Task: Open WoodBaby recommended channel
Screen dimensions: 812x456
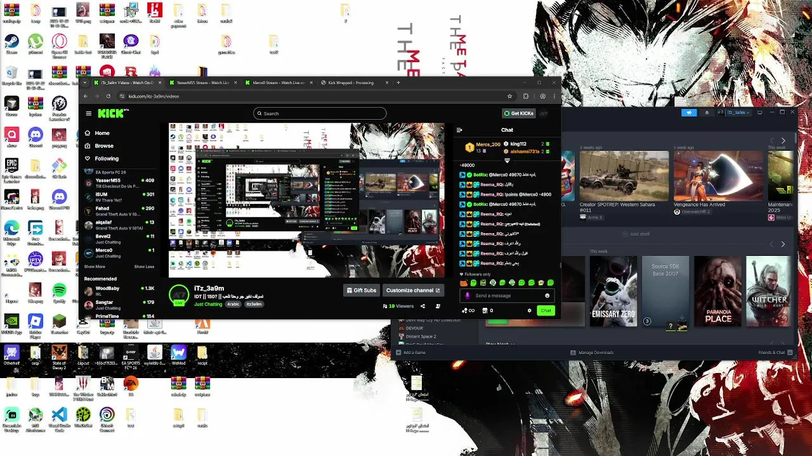Action: point(119,291)
